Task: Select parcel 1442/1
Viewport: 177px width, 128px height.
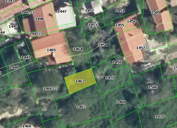Action: 36,34
